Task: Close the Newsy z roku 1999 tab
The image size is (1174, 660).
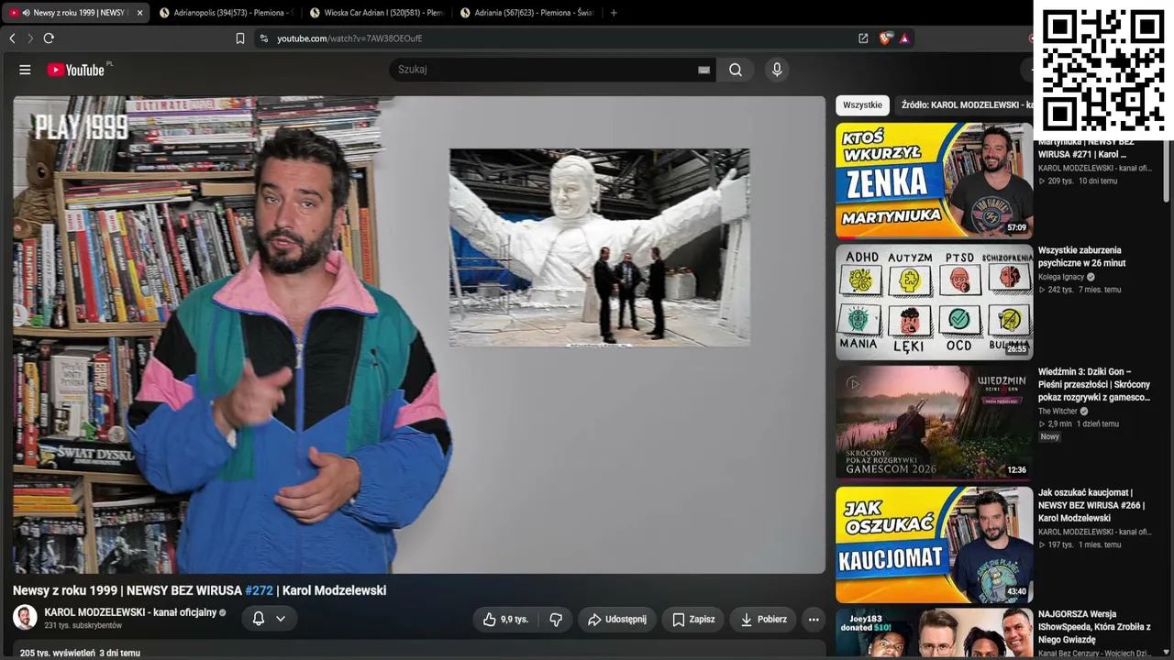Action: 139,13
